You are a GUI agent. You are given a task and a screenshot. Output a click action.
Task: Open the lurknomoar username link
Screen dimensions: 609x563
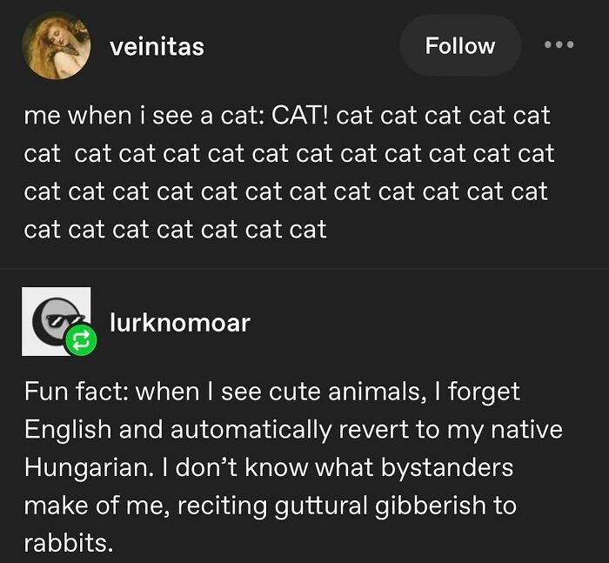[x=179, y=323]
